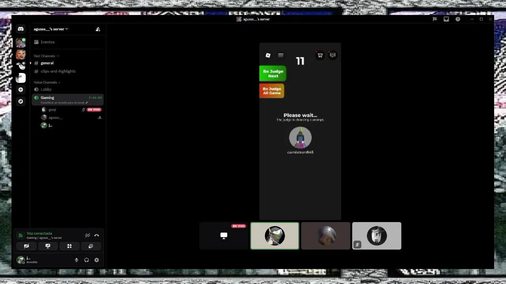Screen dimensions: 506x284
Task: Open inbox in title bar
Action: tap(446, 19)
